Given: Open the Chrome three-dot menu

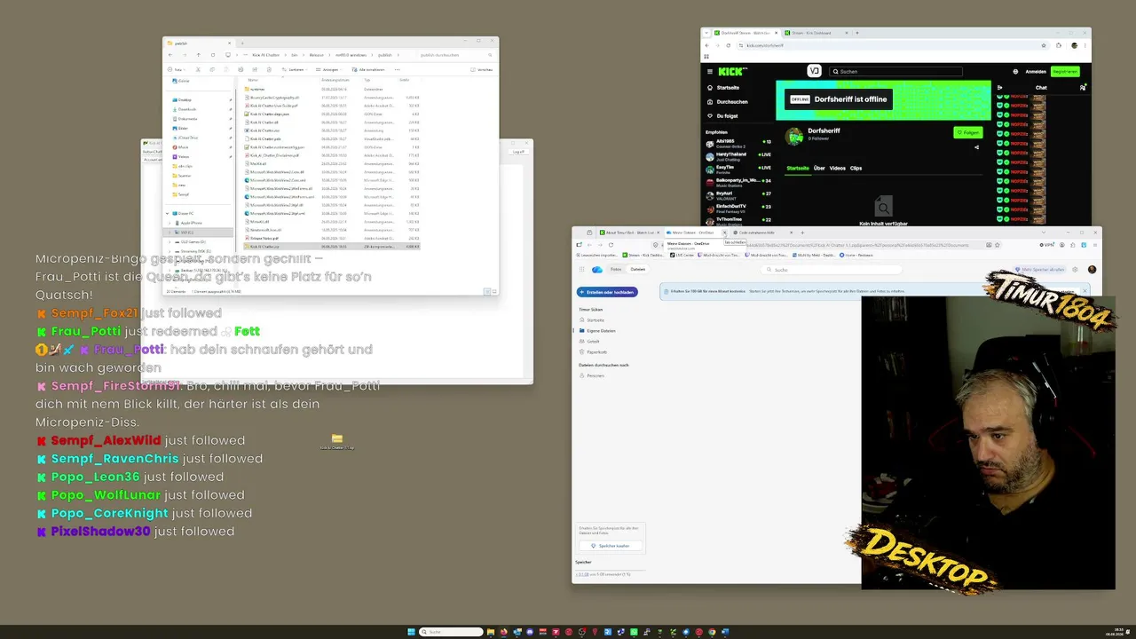Looking at the screenshot, I should [x=1085, y=45].
